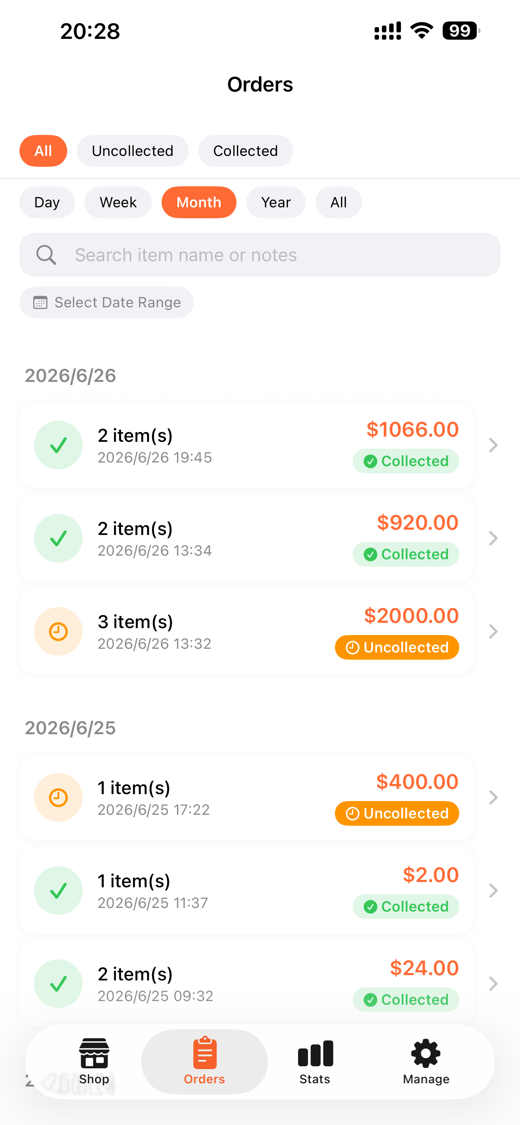The width and height of the screenshot is (520, 1125).
Task: Tap the green checkmark circle on the $1066.00 order
Action: [x=58, y=445]
